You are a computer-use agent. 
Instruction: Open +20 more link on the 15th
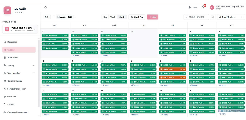164,115
